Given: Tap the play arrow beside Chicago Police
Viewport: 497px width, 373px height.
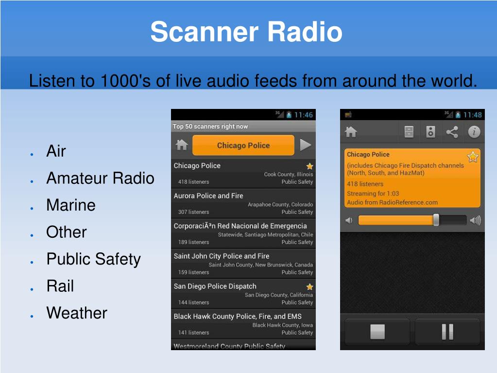Looking at the screenshot, I should 305,145.
